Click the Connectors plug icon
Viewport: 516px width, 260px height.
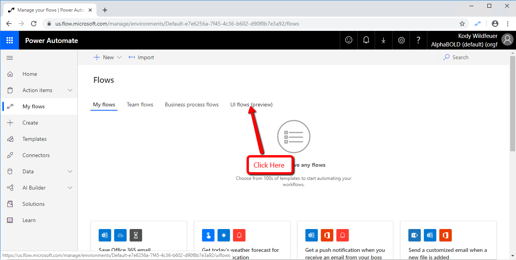tap(10, 155)
